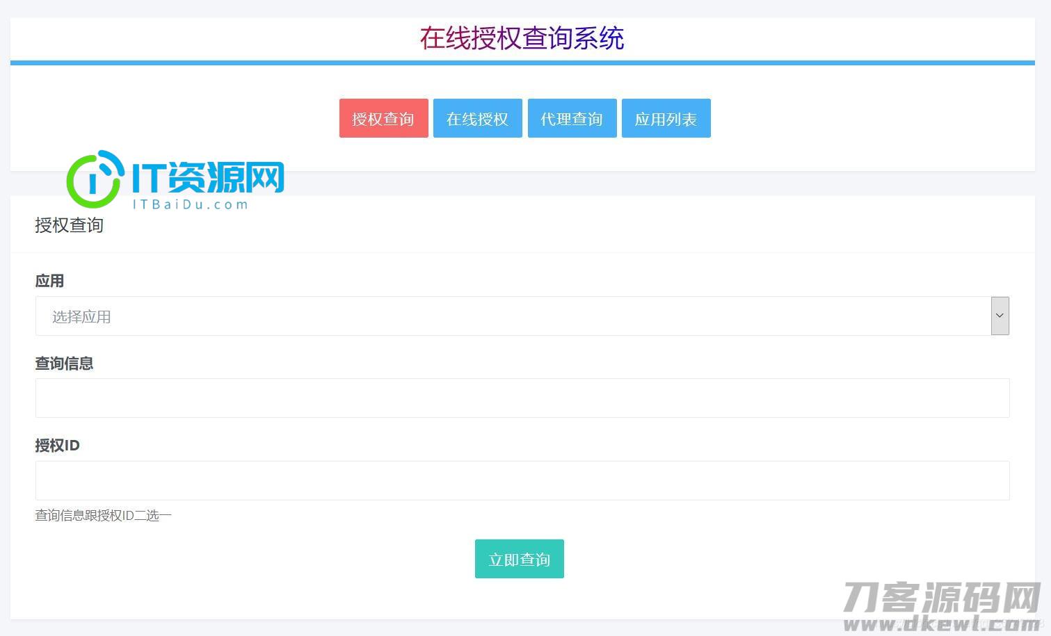The image size is (1051, 636).
Task: Open the 应用列表 page
Action: (x=666, y=118)
